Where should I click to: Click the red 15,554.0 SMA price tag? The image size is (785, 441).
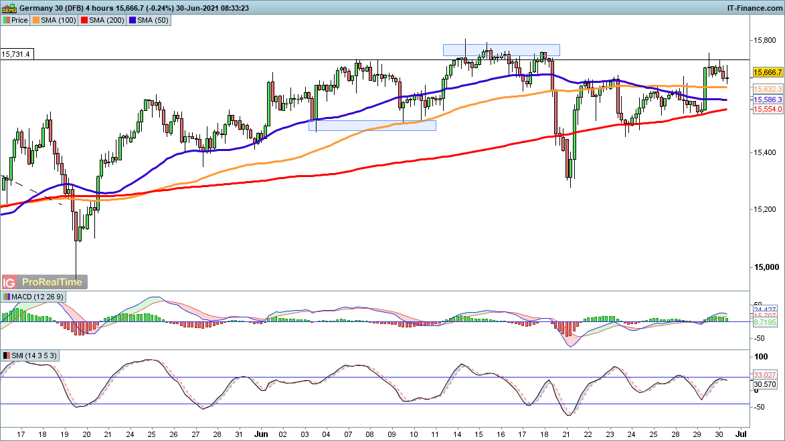coord(766,108)
